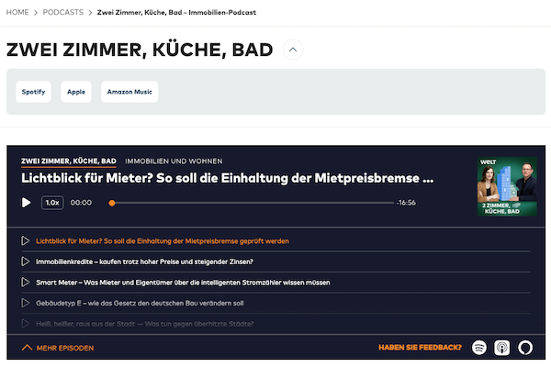Click the audio progress slider handle
This screenshot has height=367, width=551.
click(x=112, y=202)
